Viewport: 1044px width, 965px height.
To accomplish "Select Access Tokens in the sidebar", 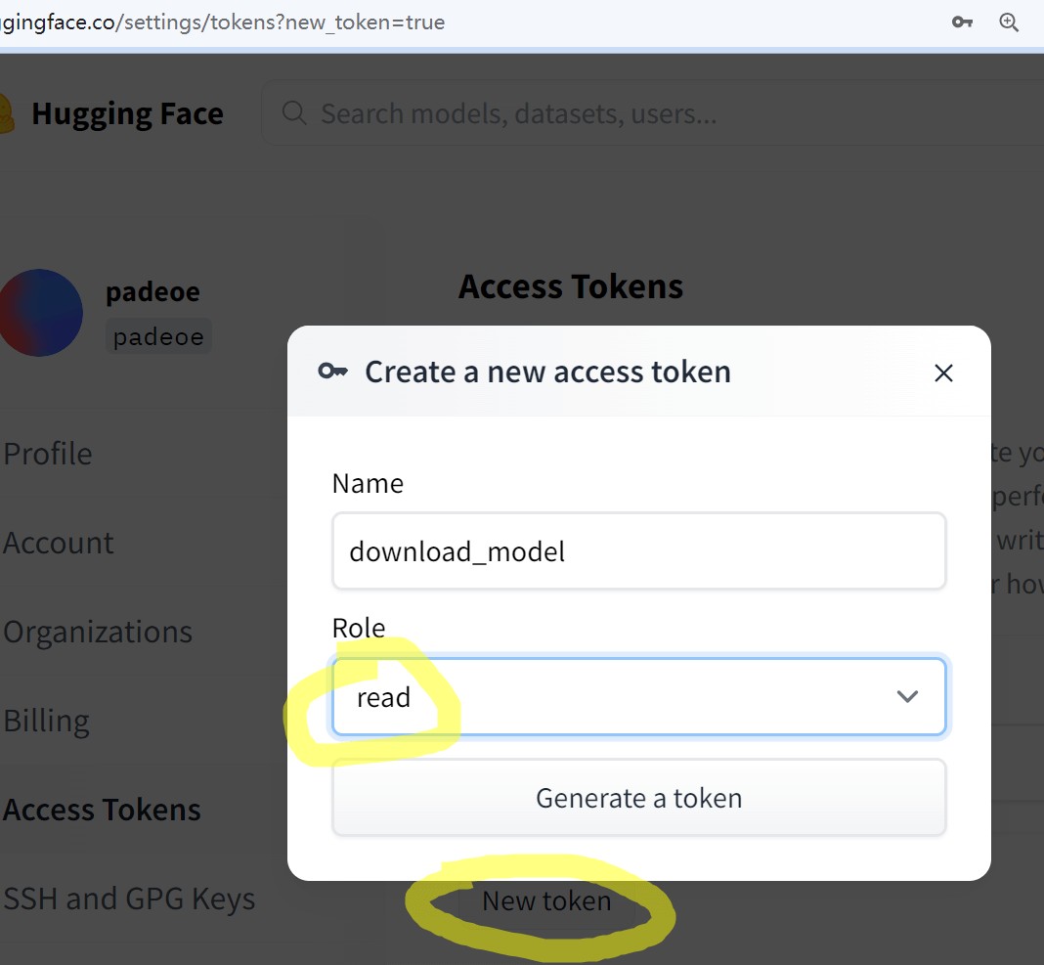I will tap(102, 810).
